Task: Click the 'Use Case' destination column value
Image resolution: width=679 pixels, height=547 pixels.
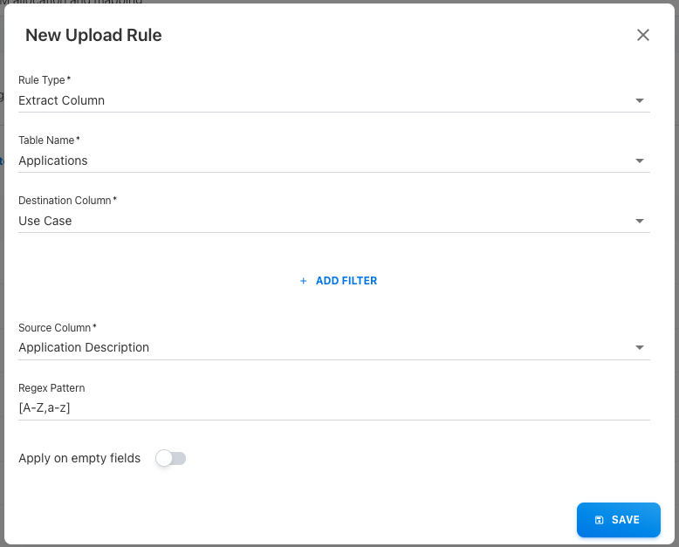Action: [x=45, y=221]
